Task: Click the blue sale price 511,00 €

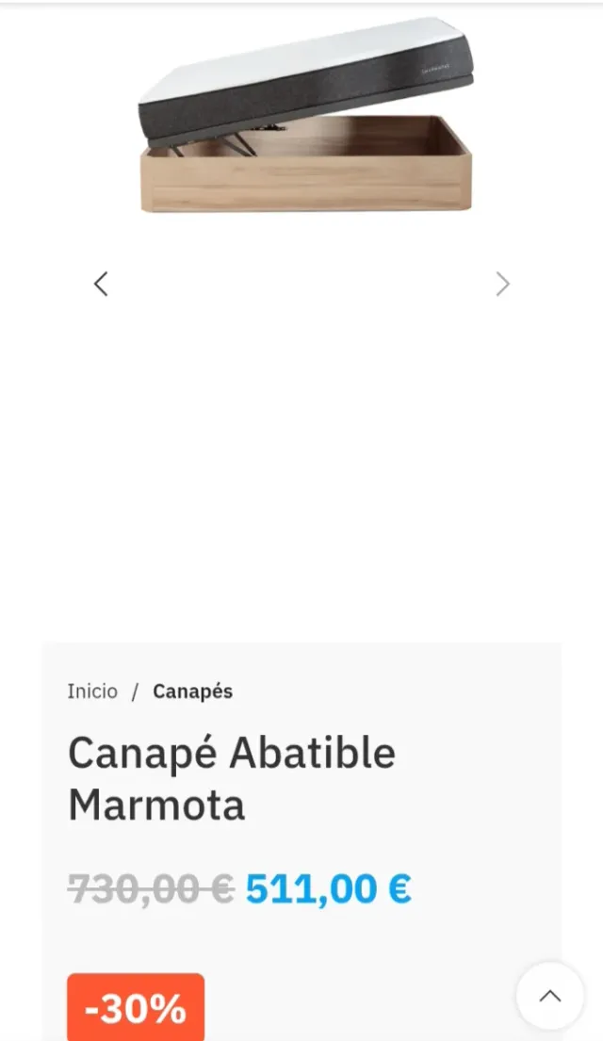Action: (326, 886)
